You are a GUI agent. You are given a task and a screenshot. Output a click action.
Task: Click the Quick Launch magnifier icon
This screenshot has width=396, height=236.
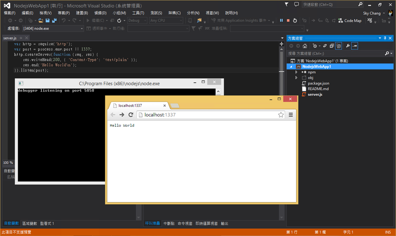pyautogui.click(x=360, y=4)
